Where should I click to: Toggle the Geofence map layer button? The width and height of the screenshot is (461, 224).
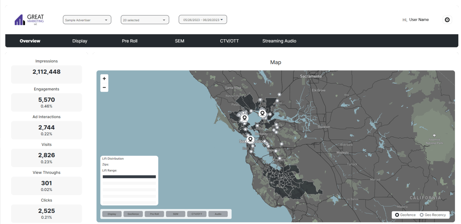pyautogui.click(x=133, y=214)
